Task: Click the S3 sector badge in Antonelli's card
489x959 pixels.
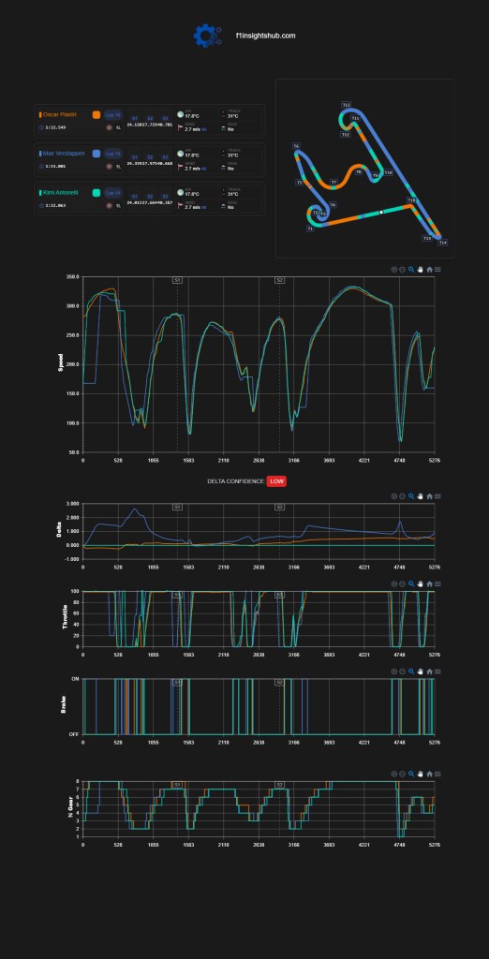Action: pyautogui.click(x=165, y=197)
